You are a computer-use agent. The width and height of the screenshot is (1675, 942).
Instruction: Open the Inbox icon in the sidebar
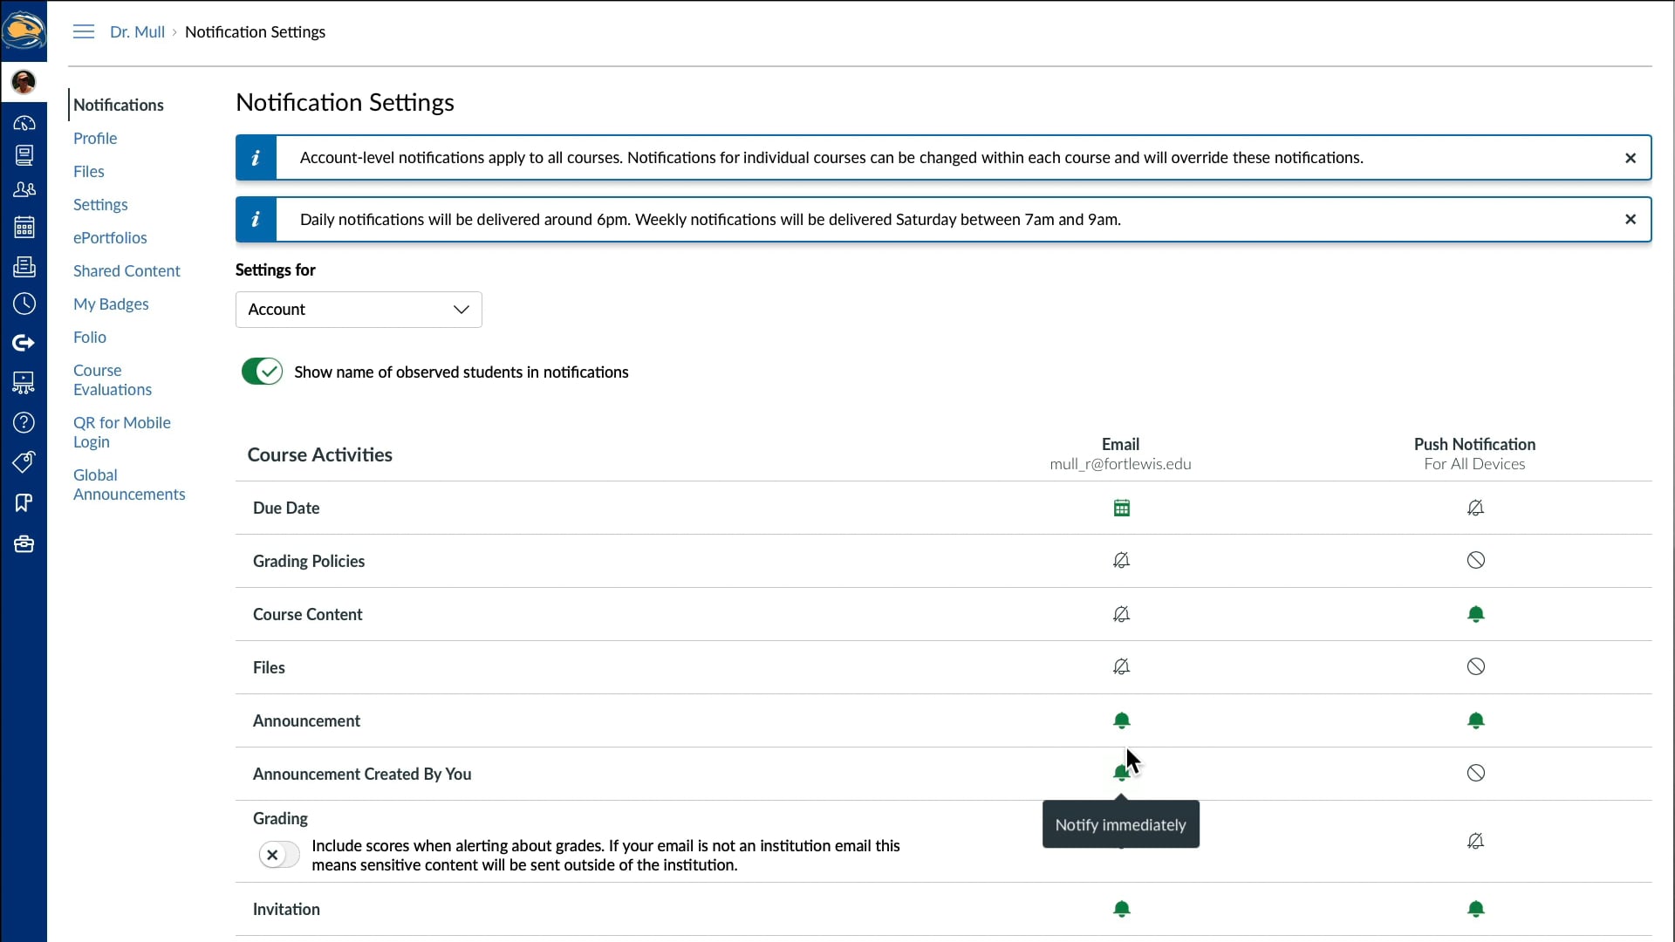pyautogui.click(x=24, y=267)
